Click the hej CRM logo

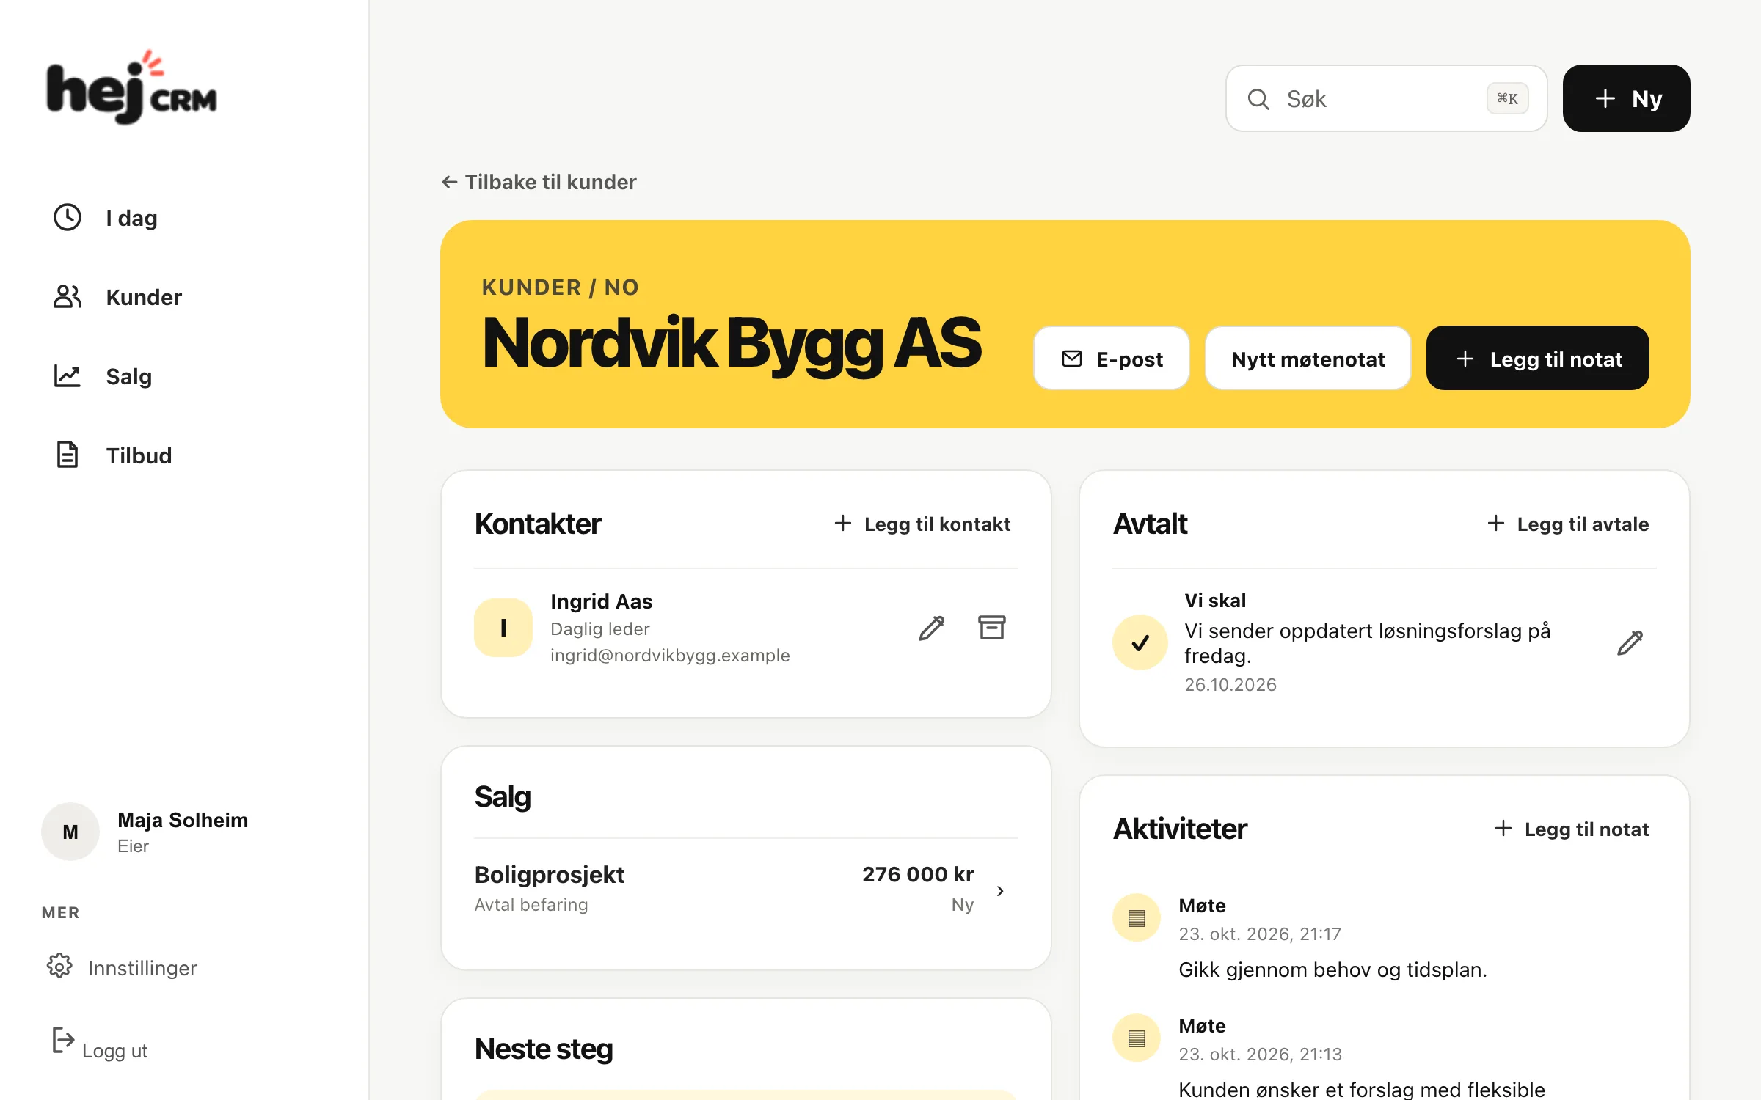coord(132,87)
